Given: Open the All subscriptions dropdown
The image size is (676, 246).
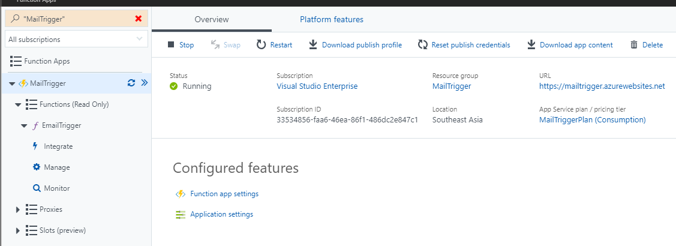Looking at the screenshot, I should tap(76, 39).
